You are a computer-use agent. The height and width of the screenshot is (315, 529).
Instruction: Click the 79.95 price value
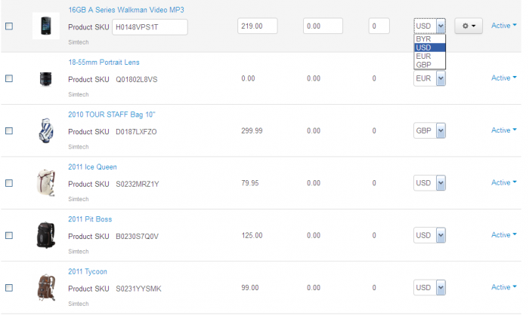pyautogui.click(x=250, y=183)
